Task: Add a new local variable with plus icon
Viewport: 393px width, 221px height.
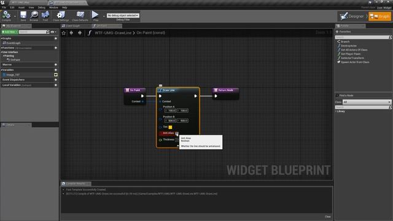Action: pos(56,85)
